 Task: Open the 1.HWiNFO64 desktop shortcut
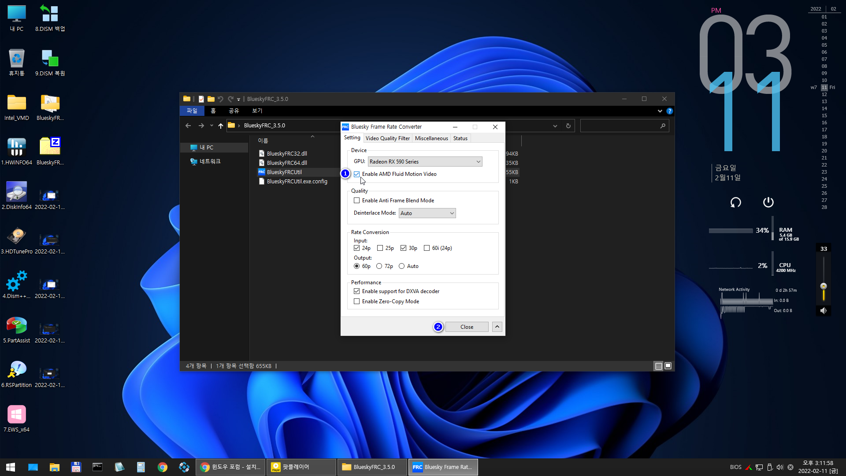[17, 152]
